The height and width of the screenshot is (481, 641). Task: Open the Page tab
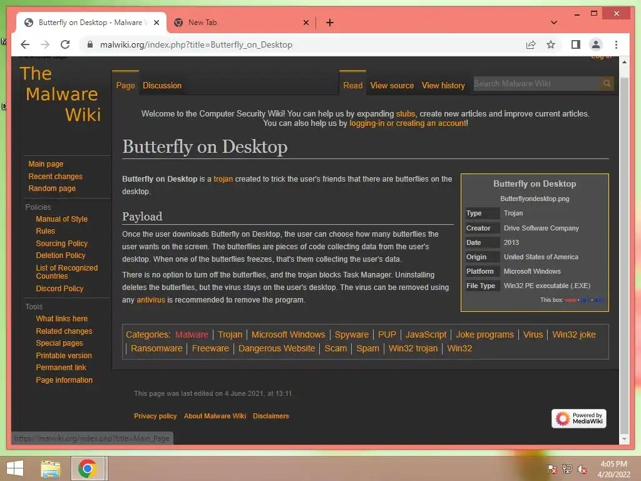click(x=125, y=85)
